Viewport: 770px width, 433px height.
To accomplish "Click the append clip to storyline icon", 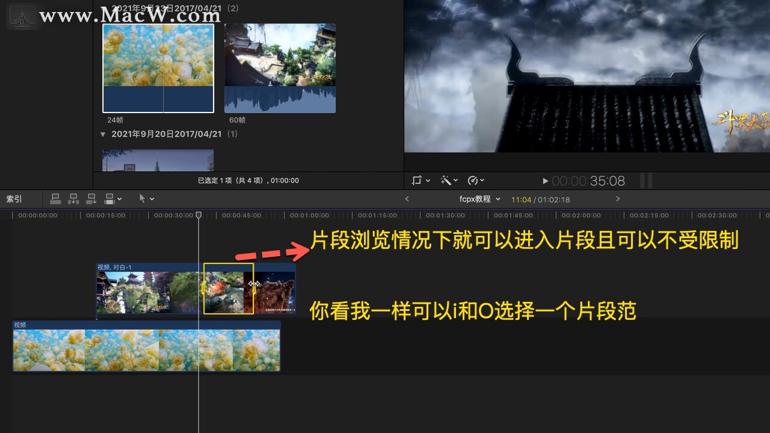I will (91, 198).
